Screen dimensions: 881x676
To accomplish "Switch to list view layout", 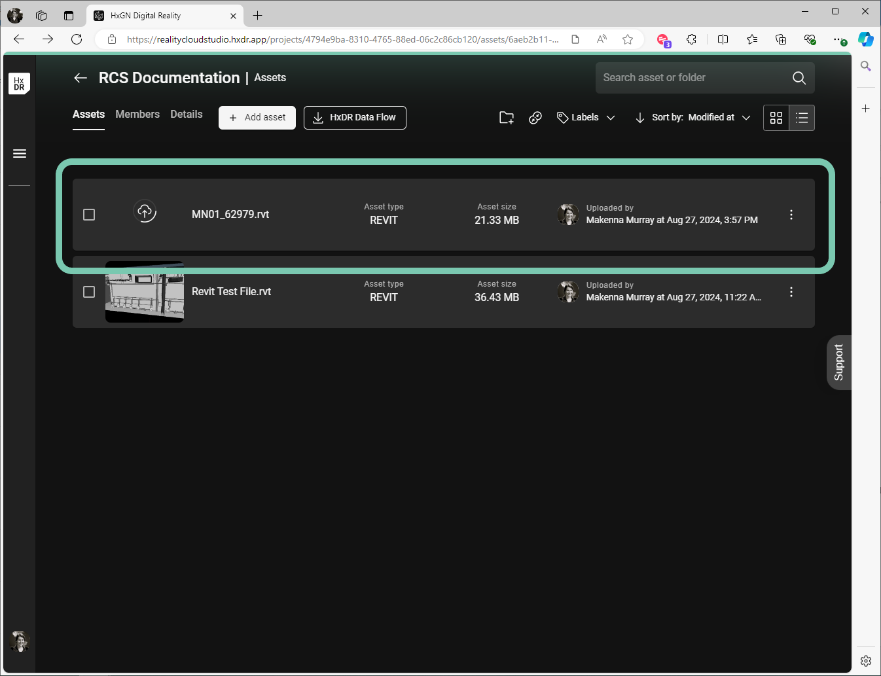I will [802, 118].
